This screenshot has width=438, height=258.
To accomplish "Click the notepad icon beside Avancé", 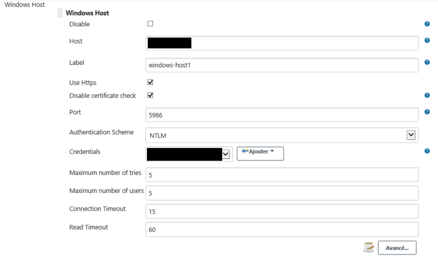I will [368, 248].
